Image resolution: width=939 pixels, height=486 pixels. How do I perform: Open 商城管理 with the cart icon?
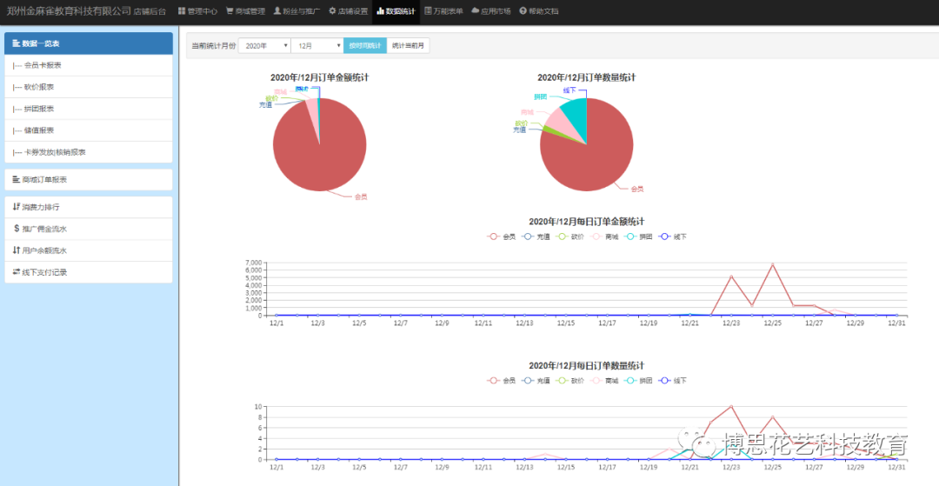click(x=244, y=11)
